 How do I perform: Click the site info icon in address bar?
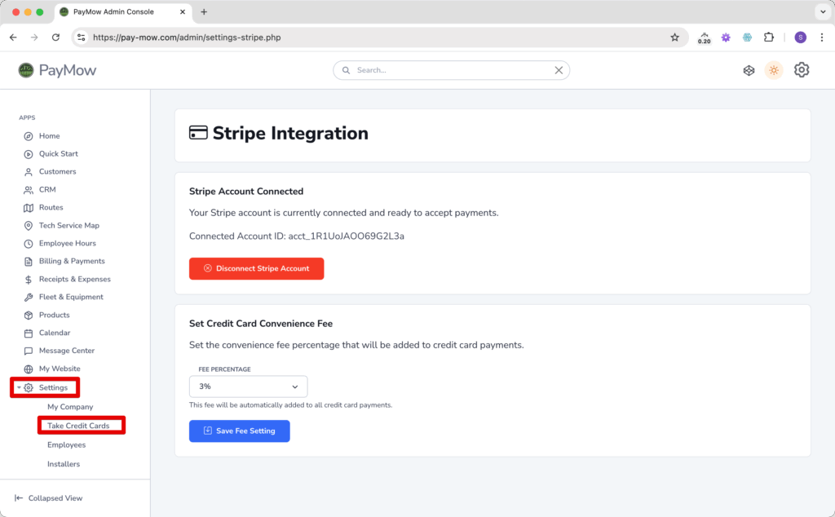(81, 38)
